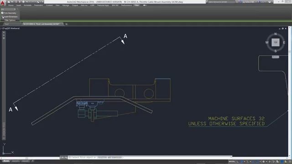Click the Plot icon in Quick Access toolbar
292x164 pixels.
(23, 2)
